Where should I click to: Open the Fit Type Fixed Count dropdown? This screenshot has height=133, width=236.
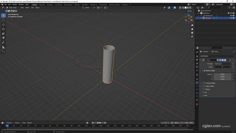click(222, 64)
